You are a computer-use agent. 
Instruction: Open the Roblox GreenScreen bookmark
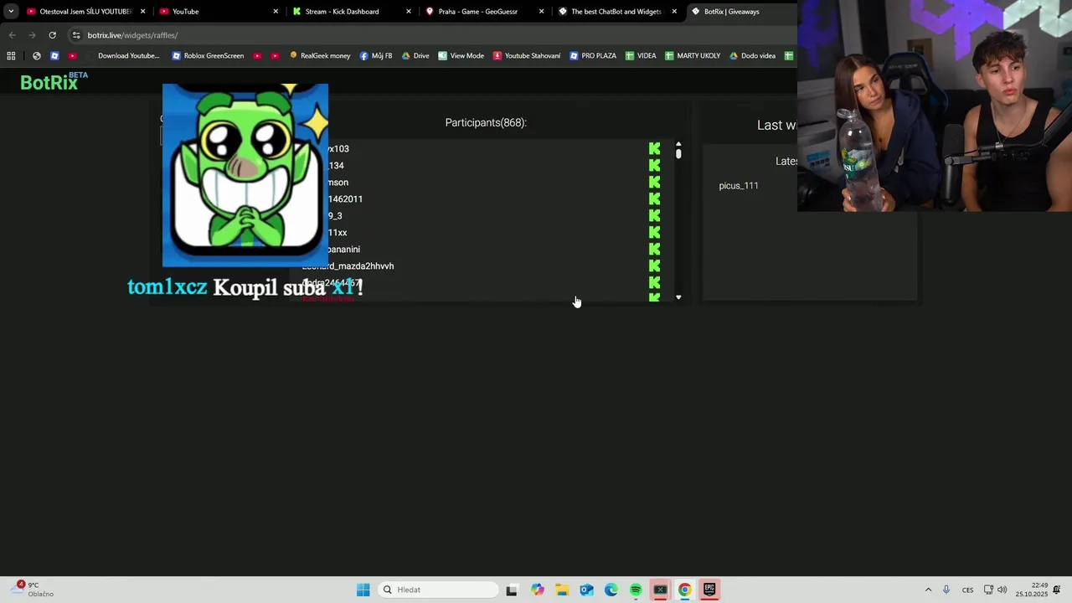click(208, 56)
